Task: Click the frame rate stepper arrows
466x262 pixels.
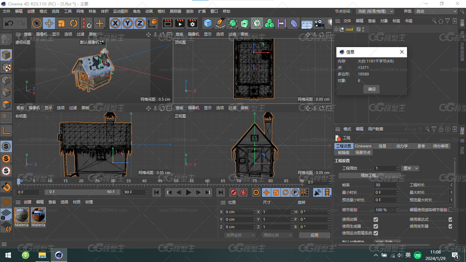Action: pyautogui.click(x=397, y=185)
